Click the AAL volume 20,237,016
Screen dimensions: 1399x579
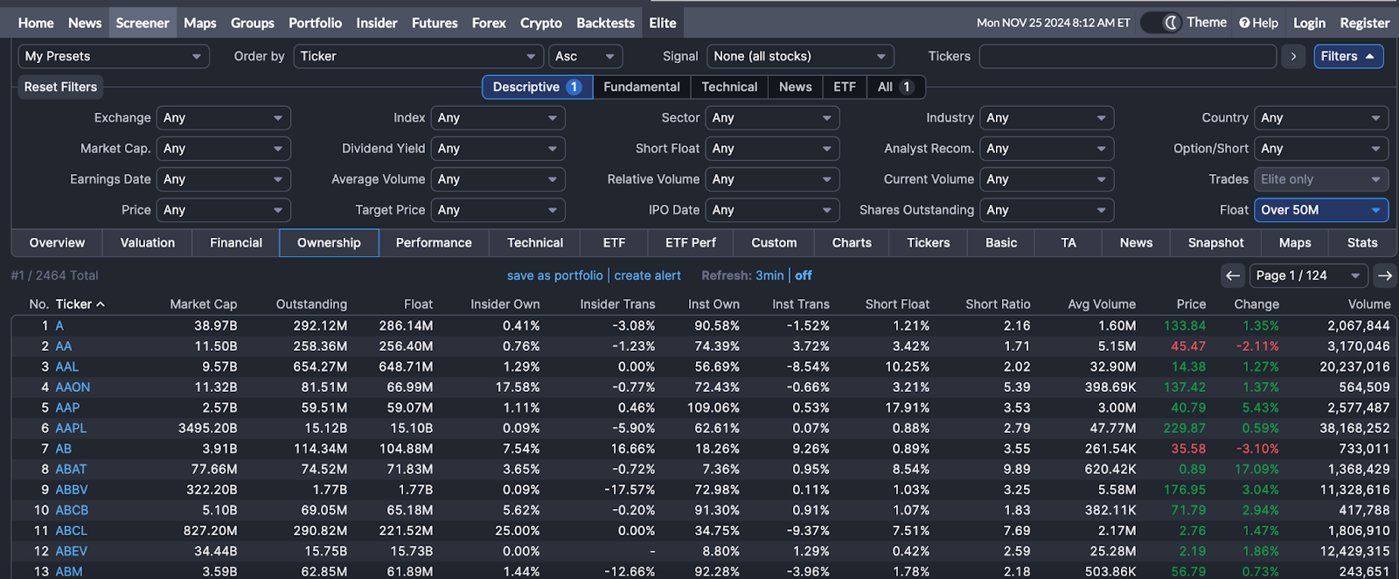[1354, 367]
